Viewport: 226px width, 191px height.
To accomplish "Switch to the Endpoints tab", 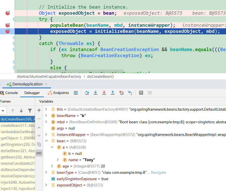I will 58,93.
